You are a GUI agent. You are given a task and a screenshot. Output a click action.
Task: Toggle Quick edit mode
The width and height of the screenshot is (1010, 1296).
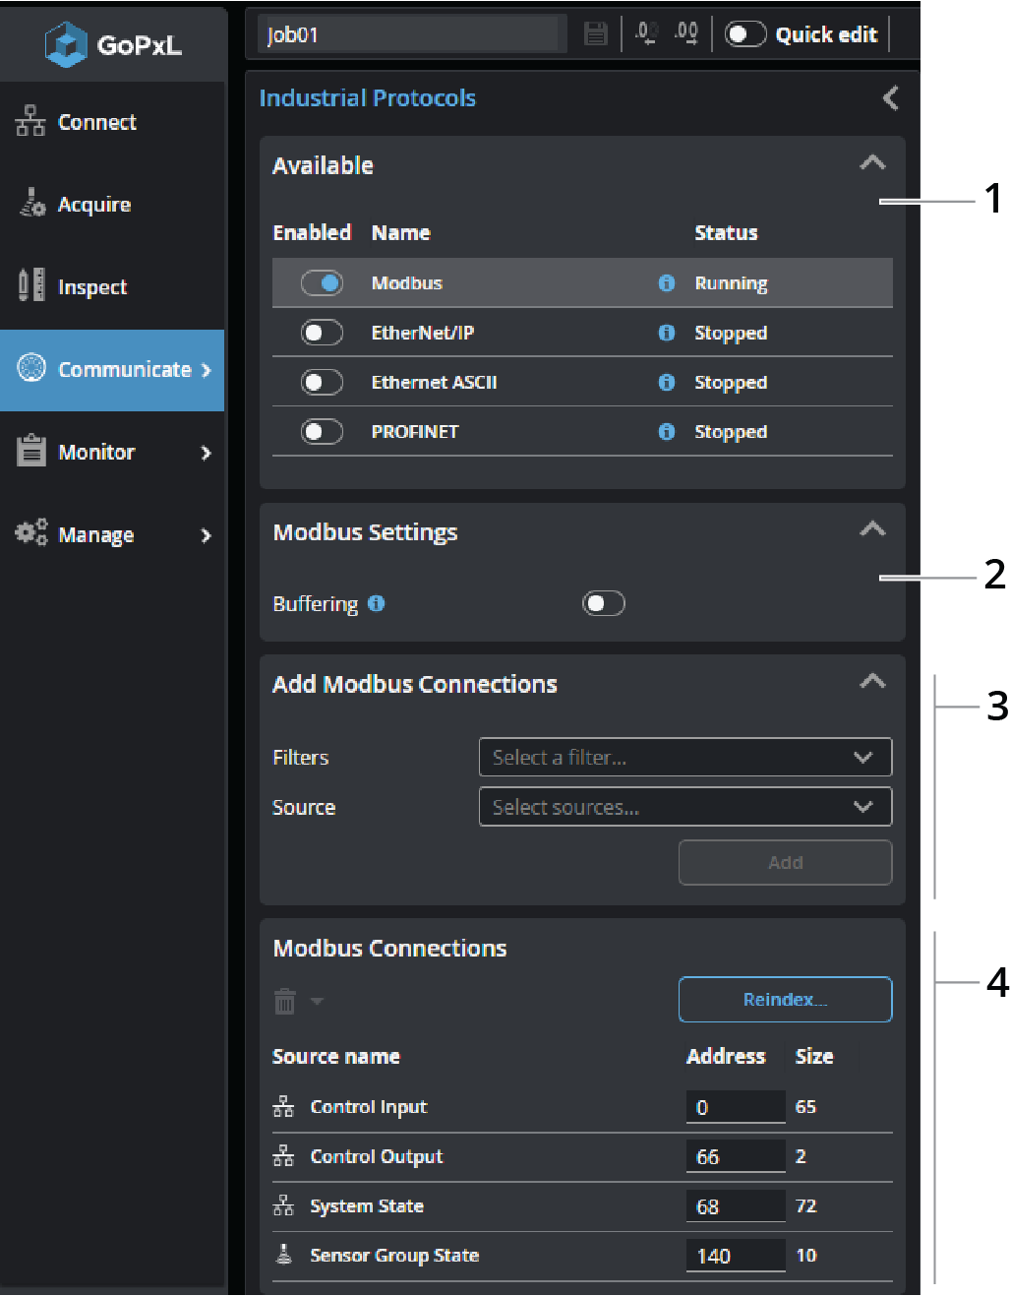coord(744,34)
